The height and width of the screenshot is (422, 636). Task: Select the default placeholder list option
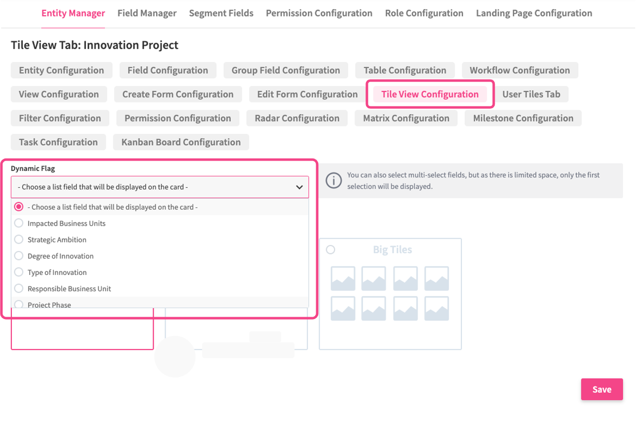(112, 207)
